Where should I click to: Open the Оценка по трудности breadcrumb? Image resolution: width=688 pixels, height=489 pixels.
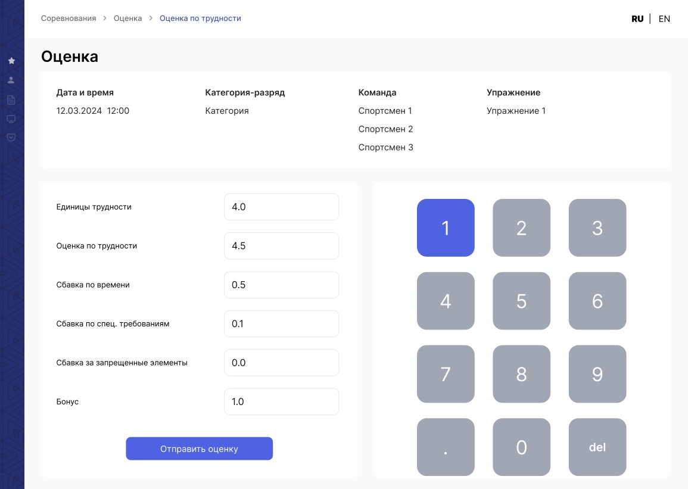200,18
